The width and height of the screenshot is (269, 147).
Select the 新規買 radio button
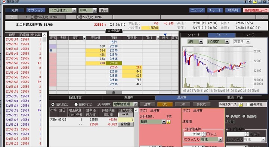point(228,116)
